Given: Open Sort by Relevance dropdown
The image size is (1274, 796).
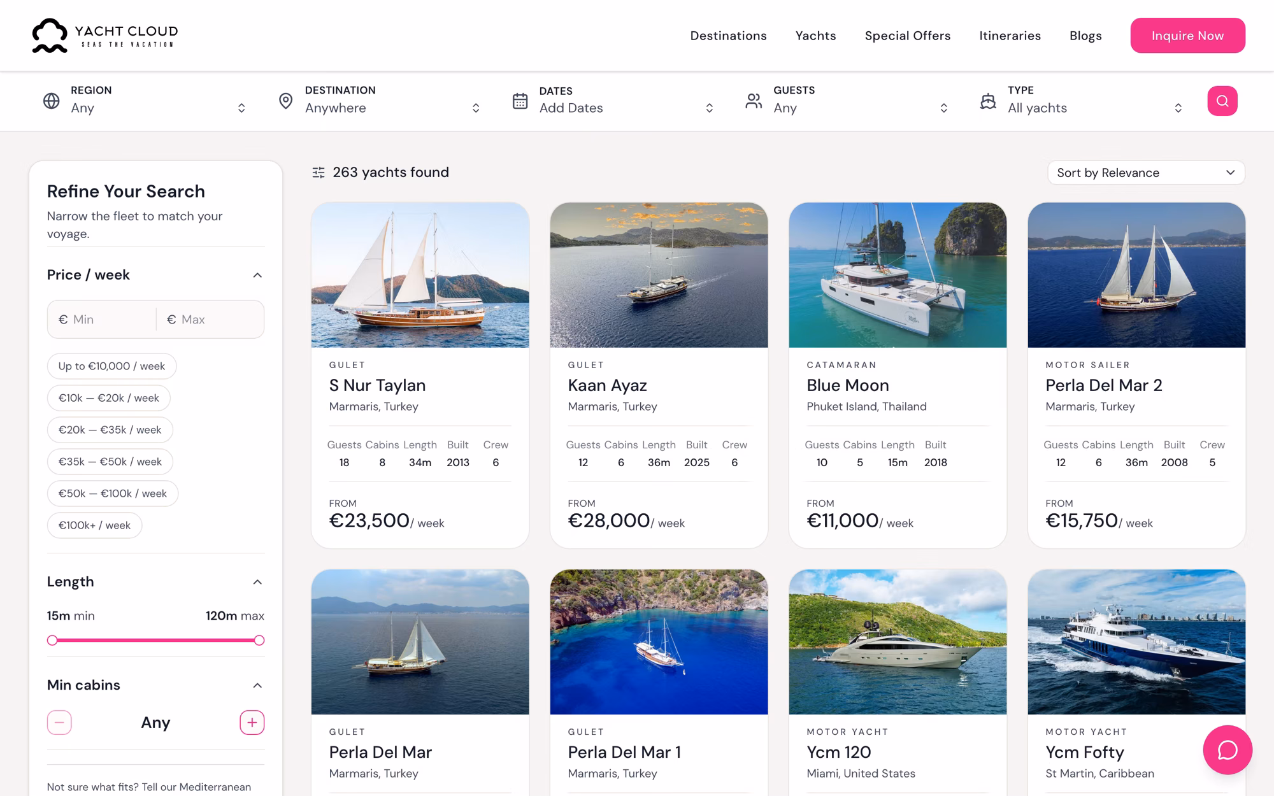Looking at the screenshot, I should pos(1146,173).
